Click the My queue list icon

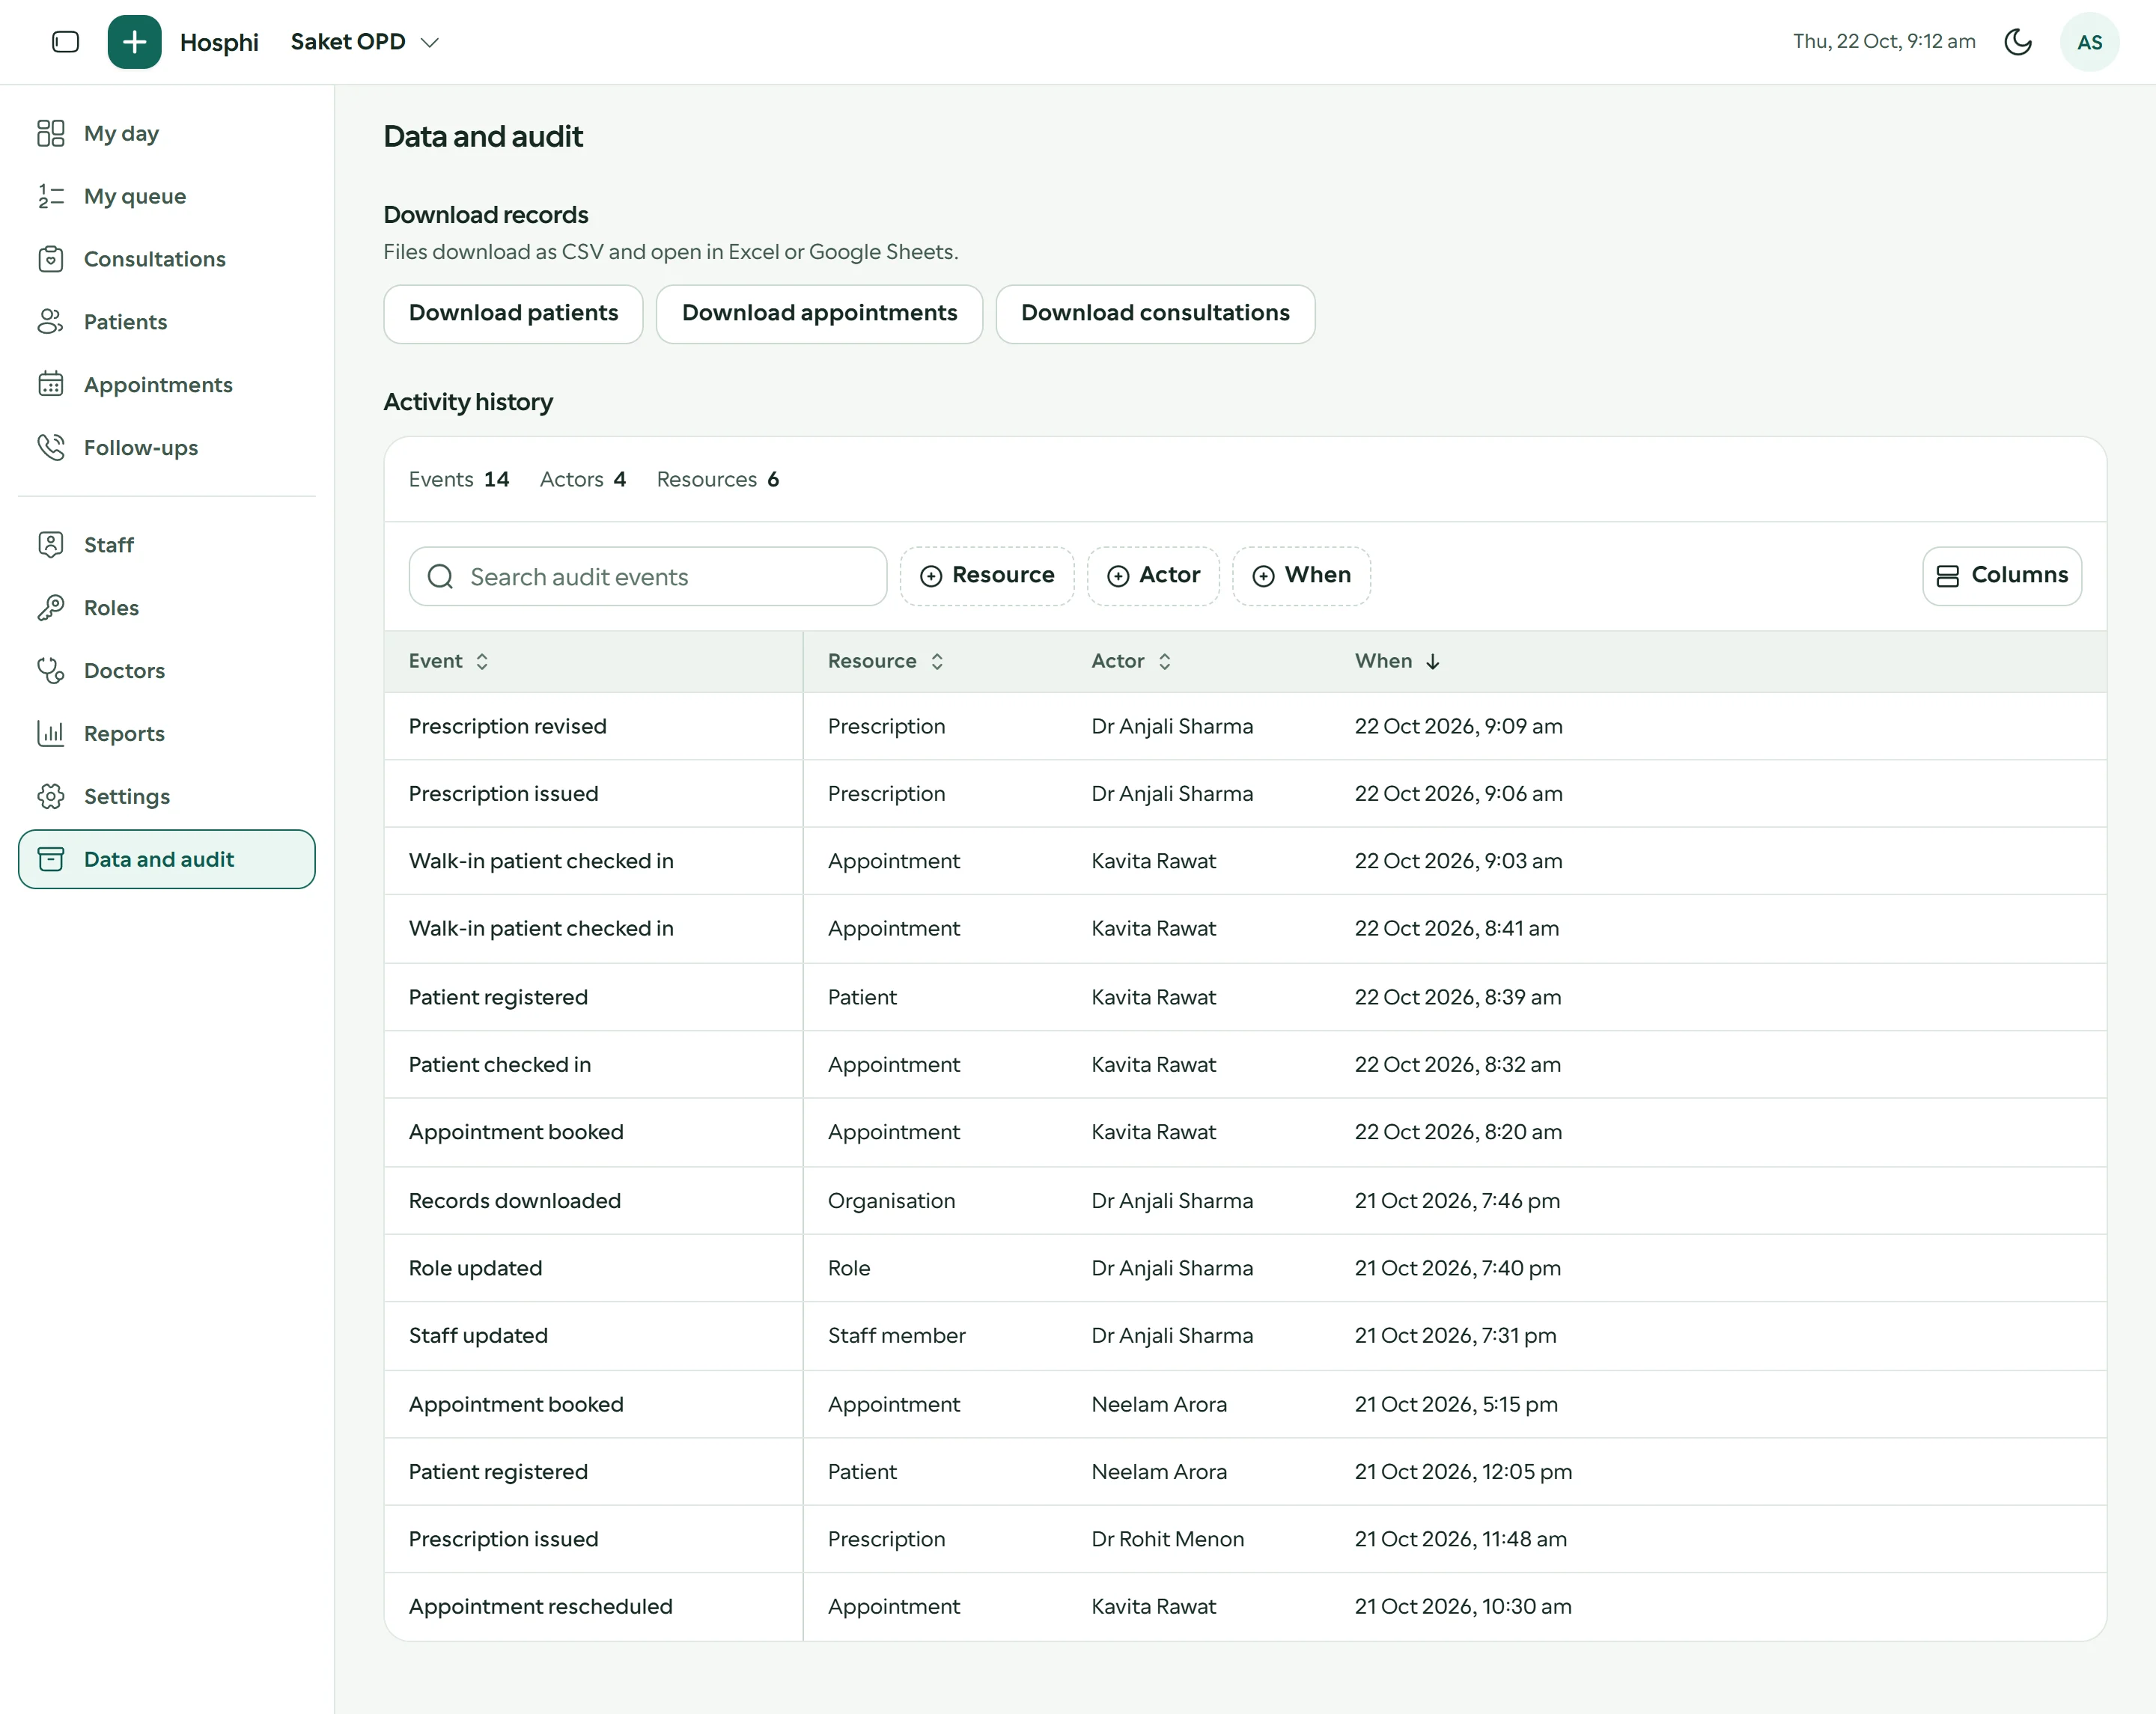tap(51, 196)
